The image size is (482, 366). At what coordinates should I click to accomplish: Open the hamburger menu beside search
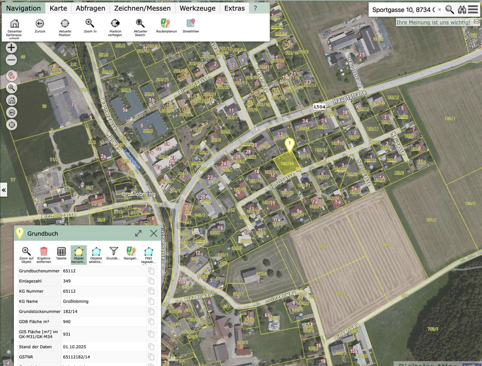(x=473, y=9)
